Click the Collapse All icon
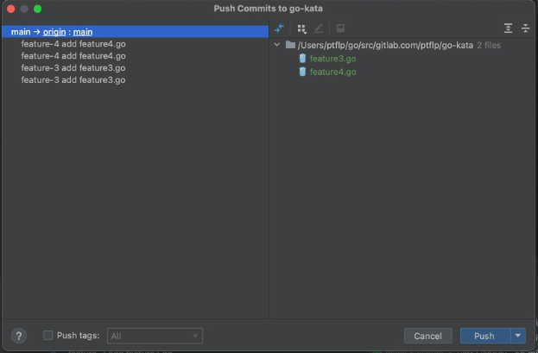Image resolution: width=538 pixels, height=353 pixels. tap(525, 28)
